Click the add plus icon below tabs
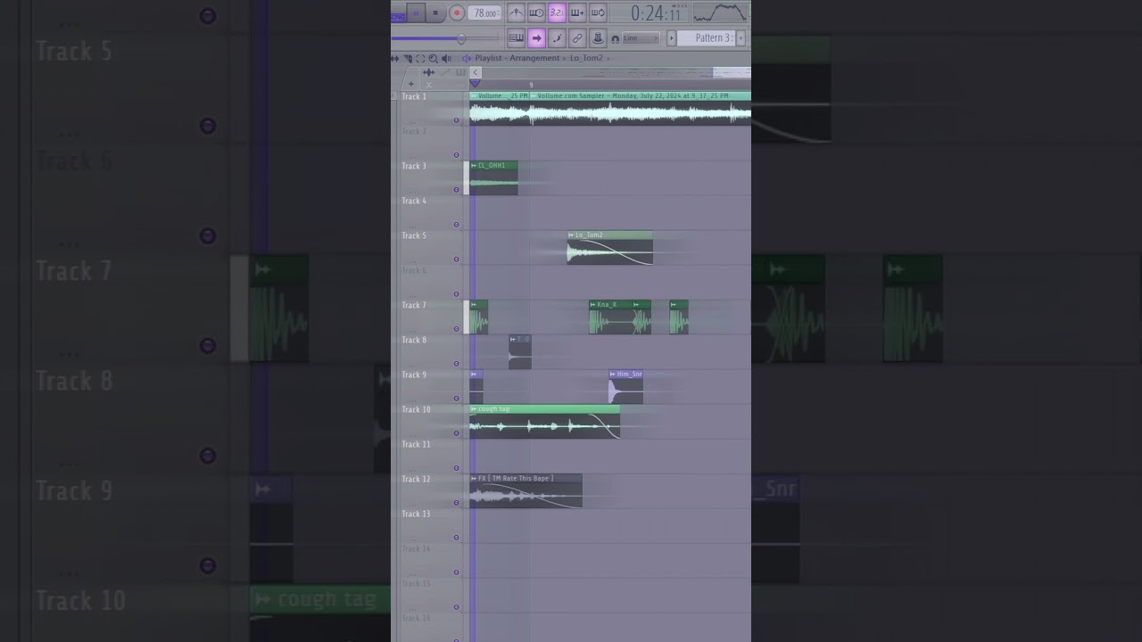Image resolution: width=1142 pixels, height=642 pixels. 411,84
